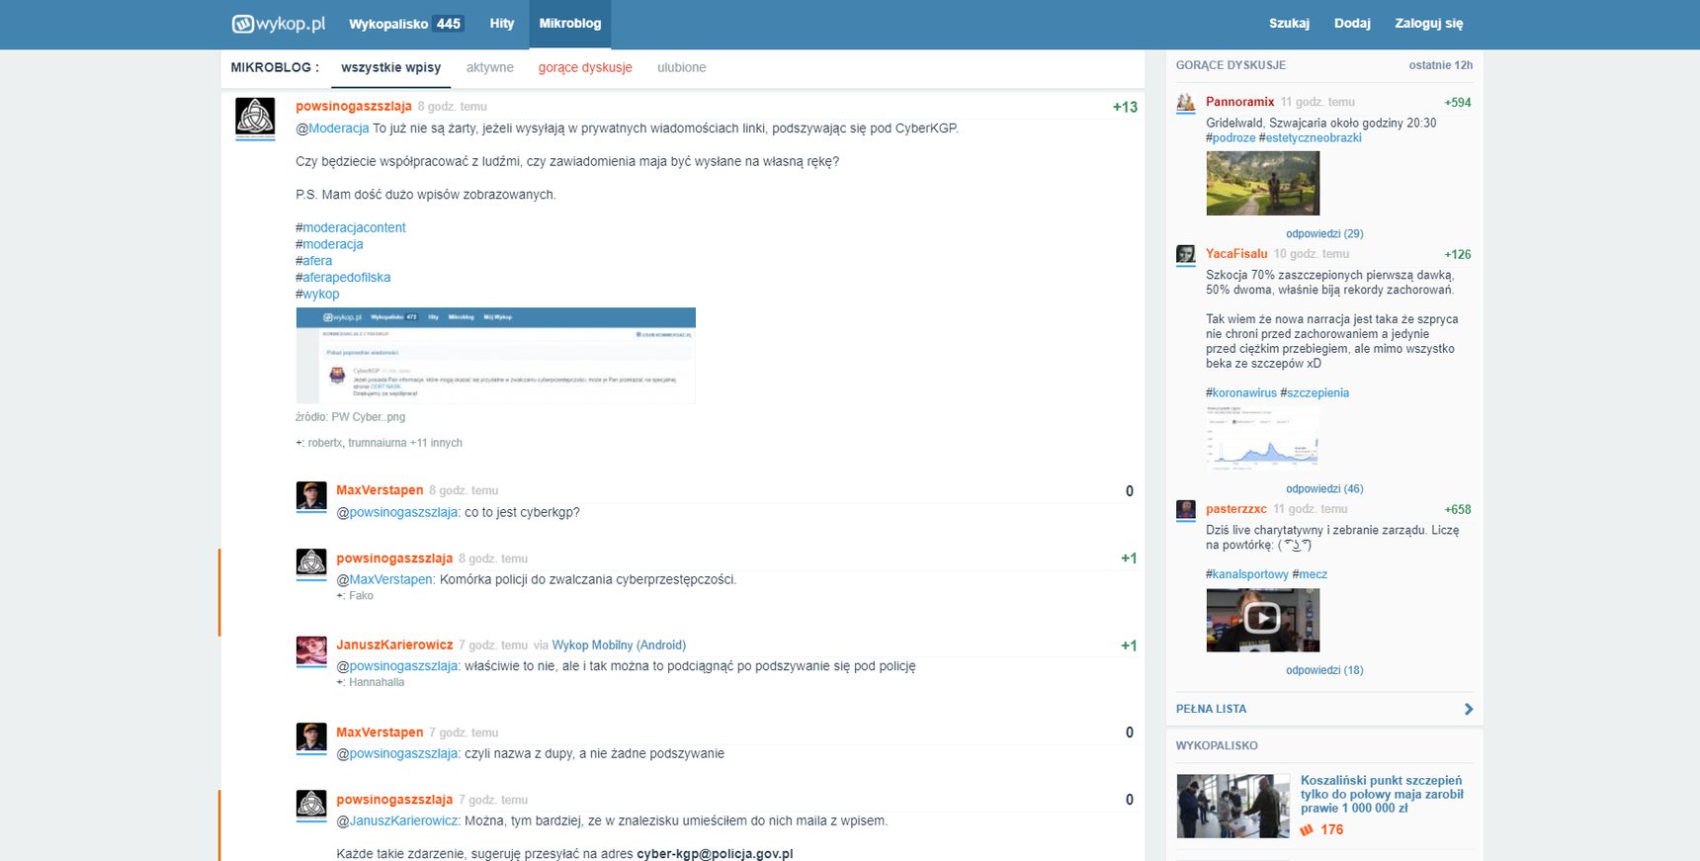This screenshot has height=861, width=1700.
Task: Open powsinogaszszlaja avatar on main post
Action: 255,117
